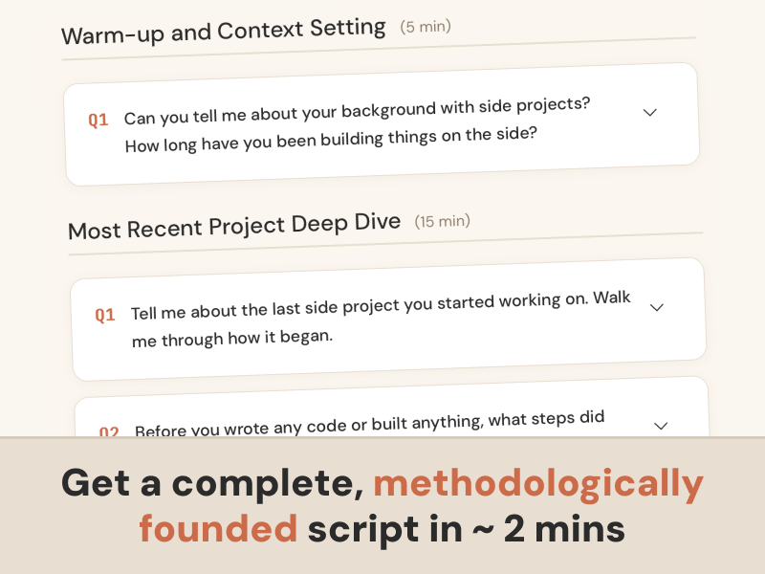Screen dimensions: 765x574
Task: Click the '(5 min)' duration label
Action: (425, 27)
